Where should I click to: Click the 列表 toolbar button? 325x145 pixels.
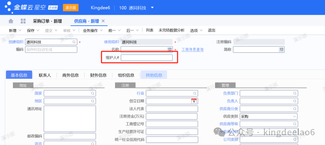pos(150,30)
